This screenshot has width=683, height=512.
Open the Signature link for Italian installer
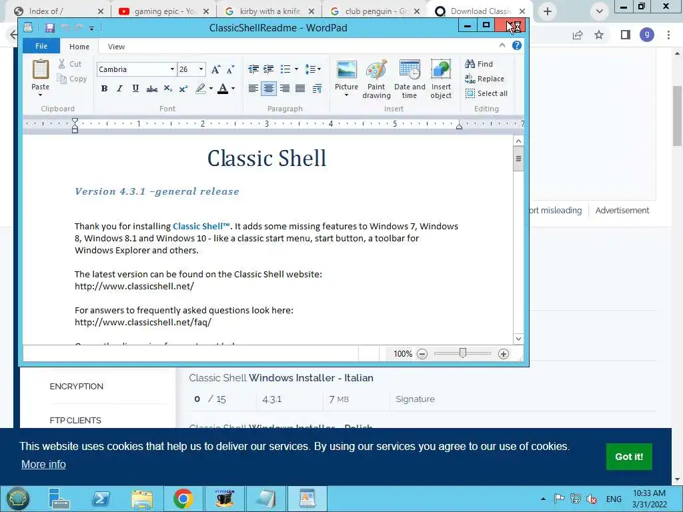415,399
